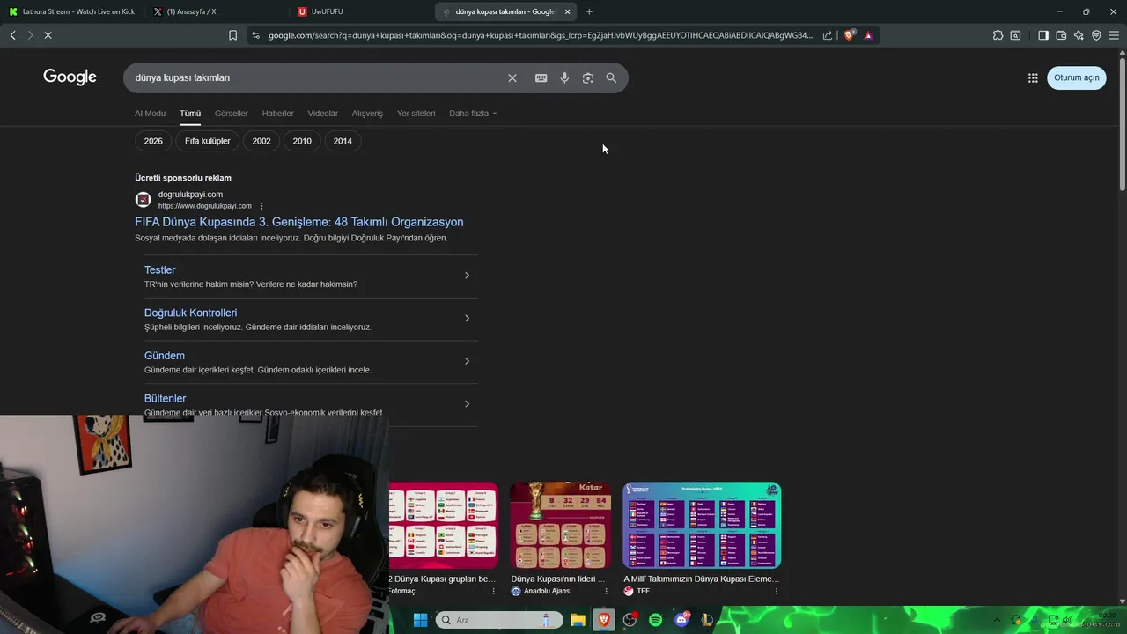The image size is (1127, 634).
Task: Open Brave Shields lion icon
Action: click(x=849, y=35)
